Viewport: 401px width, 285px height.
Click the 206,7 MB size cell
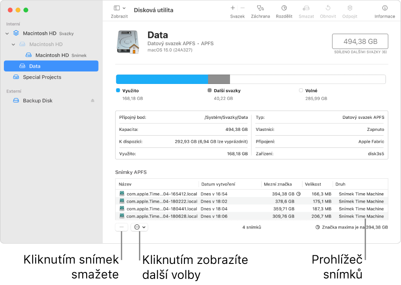[x=321, y=216]
